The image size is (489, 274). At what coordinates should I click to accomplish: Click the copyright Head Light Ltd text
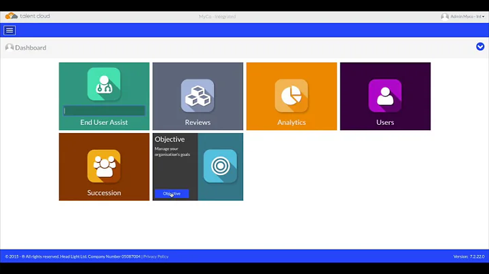(x=73, y=256)
